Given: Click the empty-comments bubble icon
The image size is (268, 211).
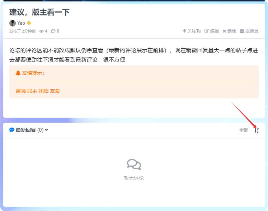Looking at the screenshot, I should [134, 165].
